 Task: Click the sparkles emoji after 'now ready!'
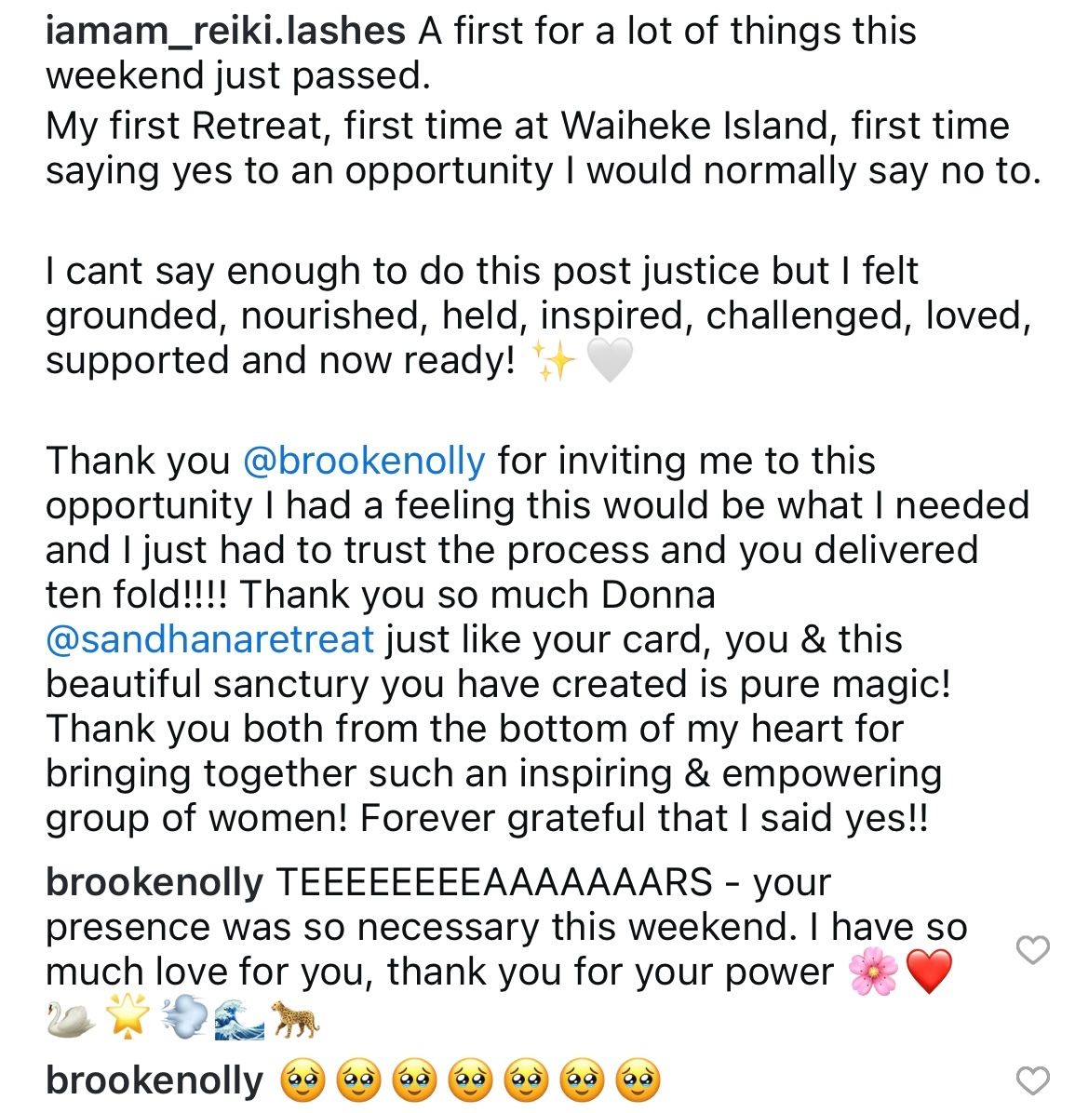554,361
